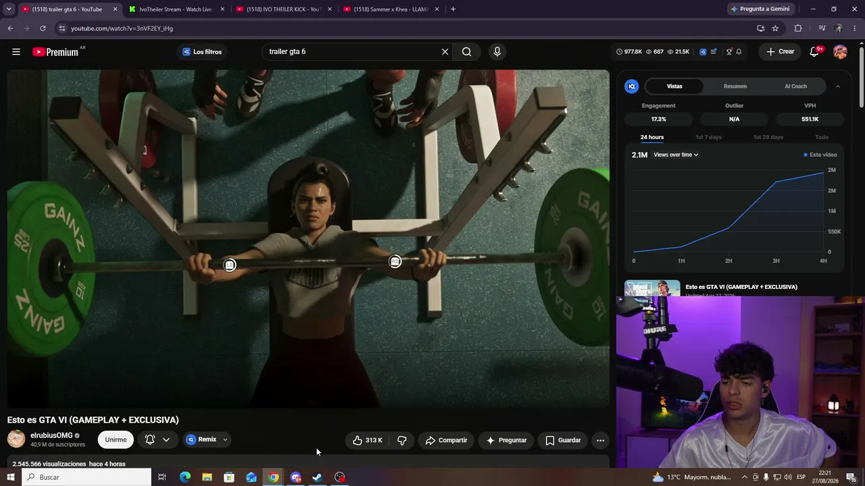Screen dimensions: 865x486
Task: Switch to the Resumen tab
Action: click(x=735, y=86)
